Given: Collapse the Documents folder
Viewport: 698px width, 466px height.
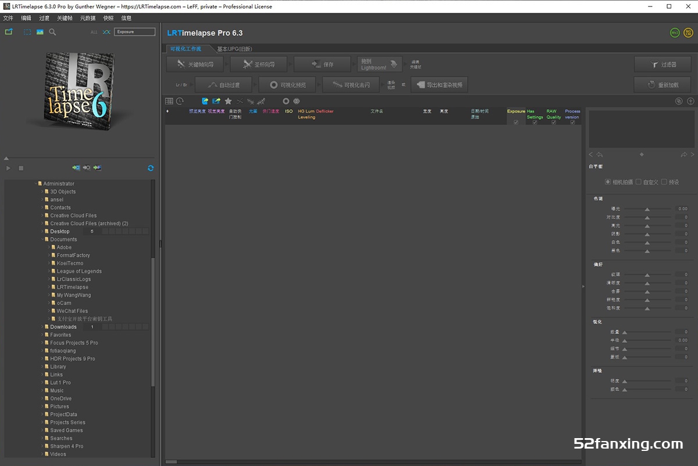Looking at the screenshot, I should 42,239.
